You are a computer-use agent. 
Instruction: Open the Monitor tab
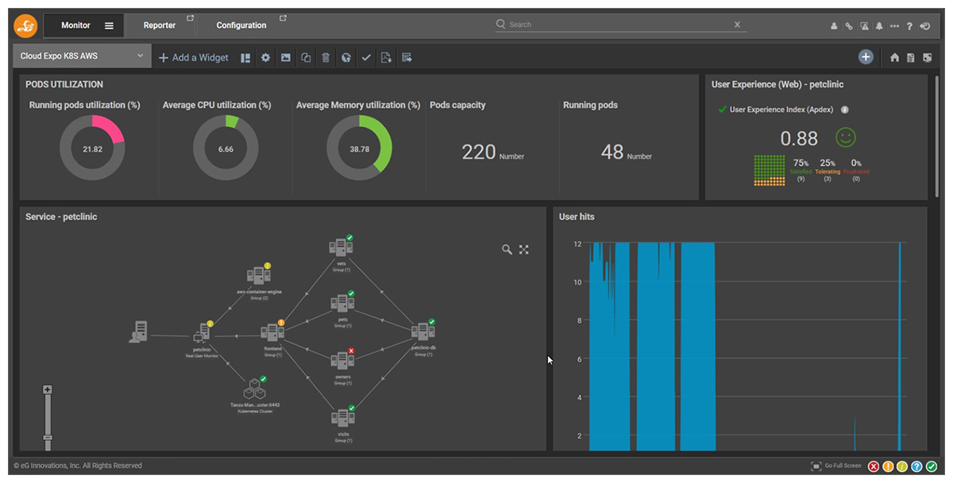(76, 25)
